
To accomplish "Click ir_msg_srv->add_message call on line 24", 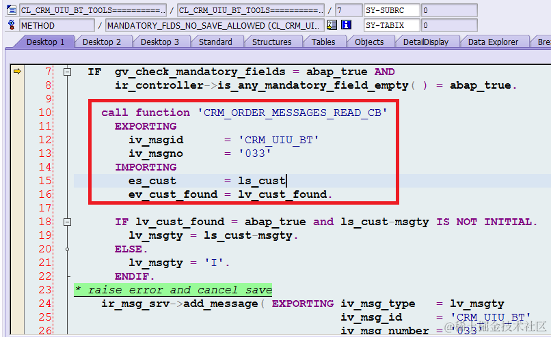I will 180,304.
